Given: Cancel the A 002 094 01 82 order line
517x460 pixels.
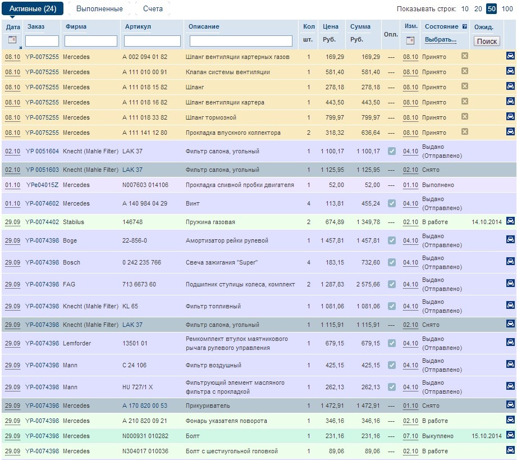Looking at the screenshot, I should (x=465, y=56).
